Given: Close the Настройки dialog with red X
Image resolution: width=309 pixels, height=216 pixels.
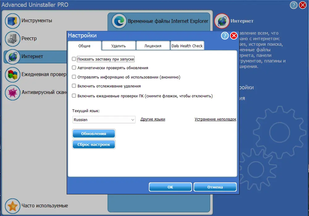Looking at the screenshot, I should coord(234,36).
